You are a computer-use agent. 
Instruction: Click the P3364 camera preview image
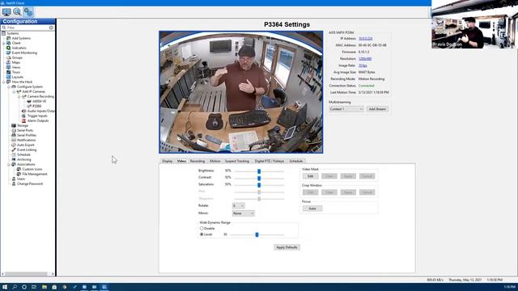click(241, 92)
